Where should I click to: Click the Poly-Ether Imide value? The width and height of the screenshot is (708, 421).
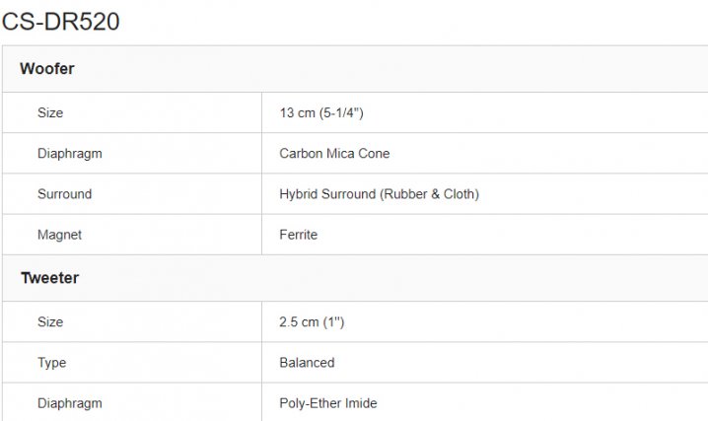coord(328,403)
